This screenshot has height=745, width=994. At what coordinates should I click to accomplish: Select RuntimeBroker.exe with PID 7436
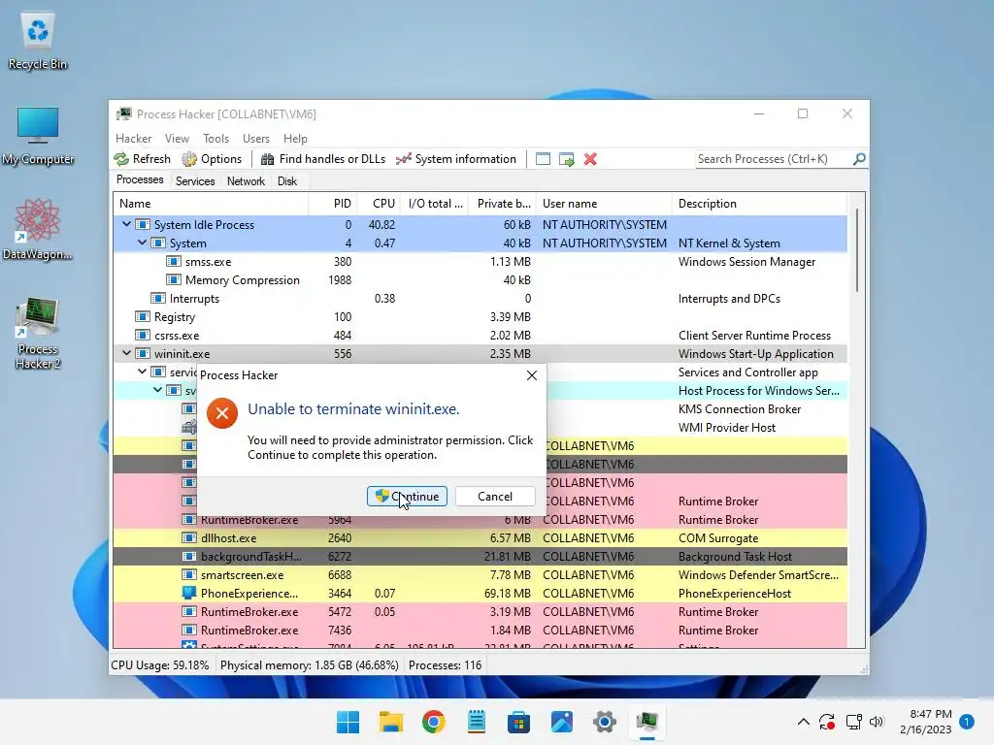coord(480,631)
